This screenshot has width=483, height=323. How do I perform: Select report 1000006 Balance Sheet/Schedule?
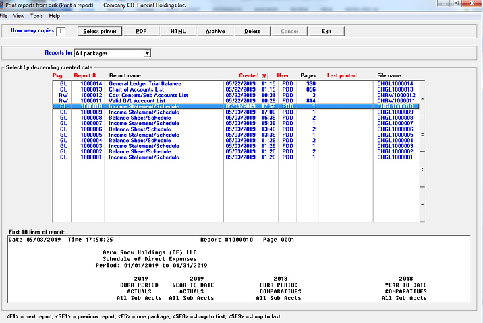tap(235, 129)
